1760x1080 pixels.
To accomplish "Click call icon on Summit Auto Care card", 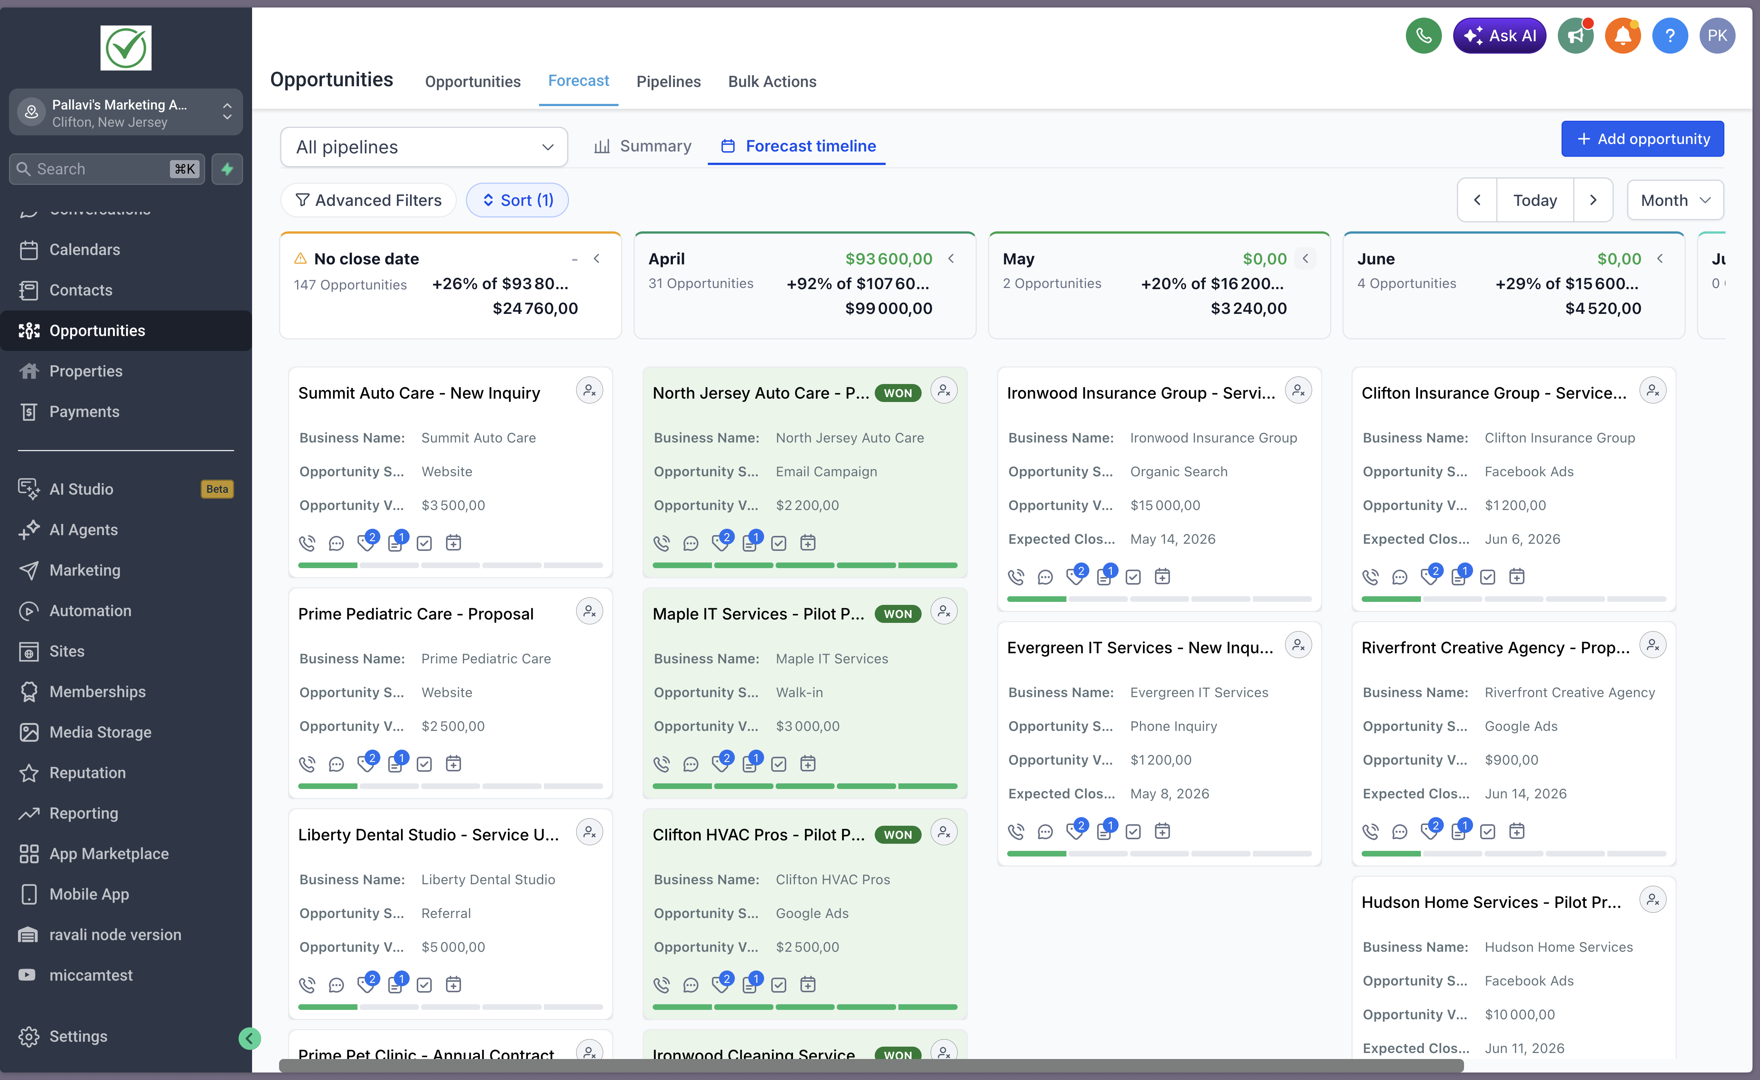I will pyautogui.click(x=307, y=543).
